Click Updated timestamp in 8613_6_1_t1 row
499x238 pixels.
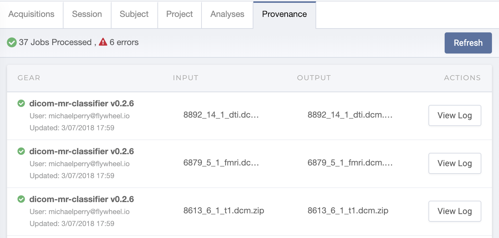(72, 224)
